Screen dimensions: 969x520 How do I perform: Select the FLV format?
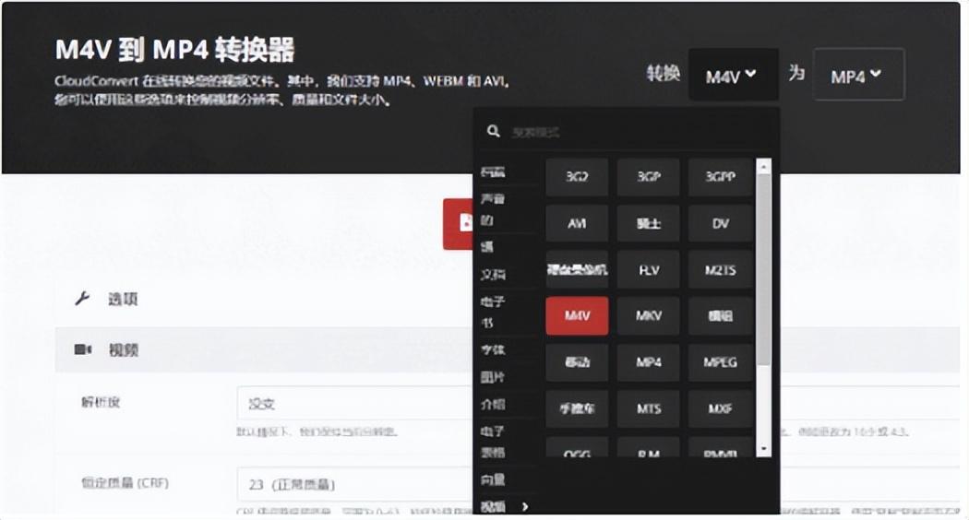click(x=648, y=269)
